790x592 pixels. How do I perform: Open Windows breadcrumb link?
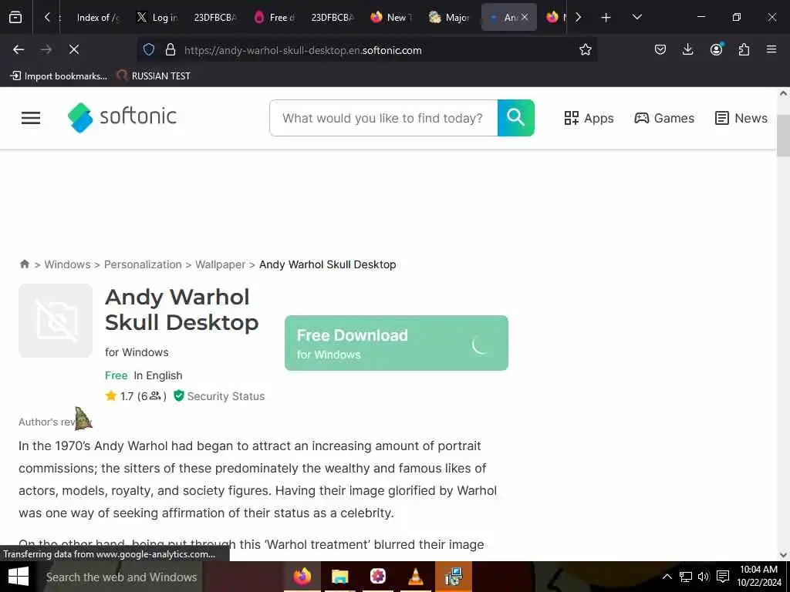tap(68, 264)
